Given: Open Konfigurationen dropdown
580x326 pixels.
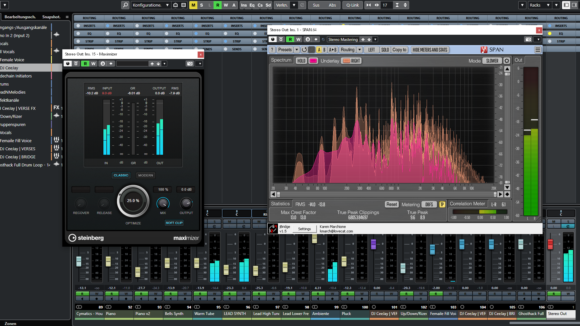Looking at the screenshot, I should (x=151, y=5).
